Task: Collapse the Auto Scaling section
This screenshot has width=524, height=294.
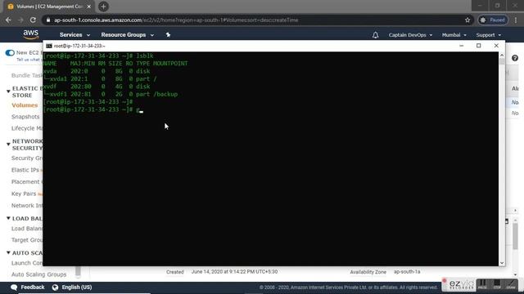Action: [8, 252]
